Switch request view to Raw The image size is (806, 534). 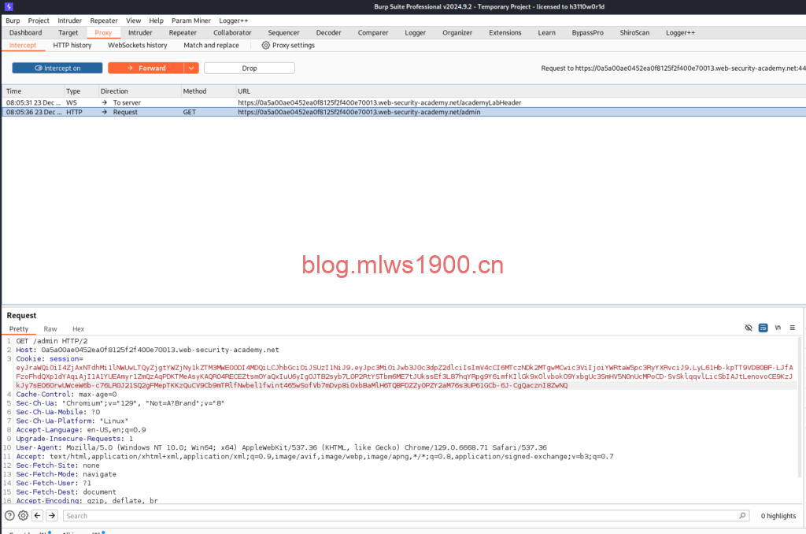pyautogui.click(x=50, y=328)
